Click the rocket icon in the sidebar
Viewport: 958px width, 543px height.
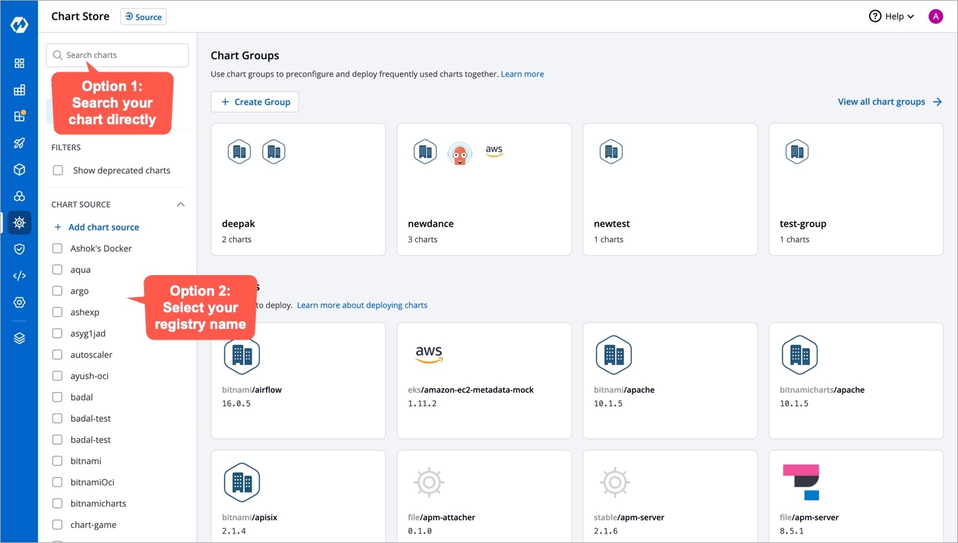pyautogui.click(x=19, y=143)
